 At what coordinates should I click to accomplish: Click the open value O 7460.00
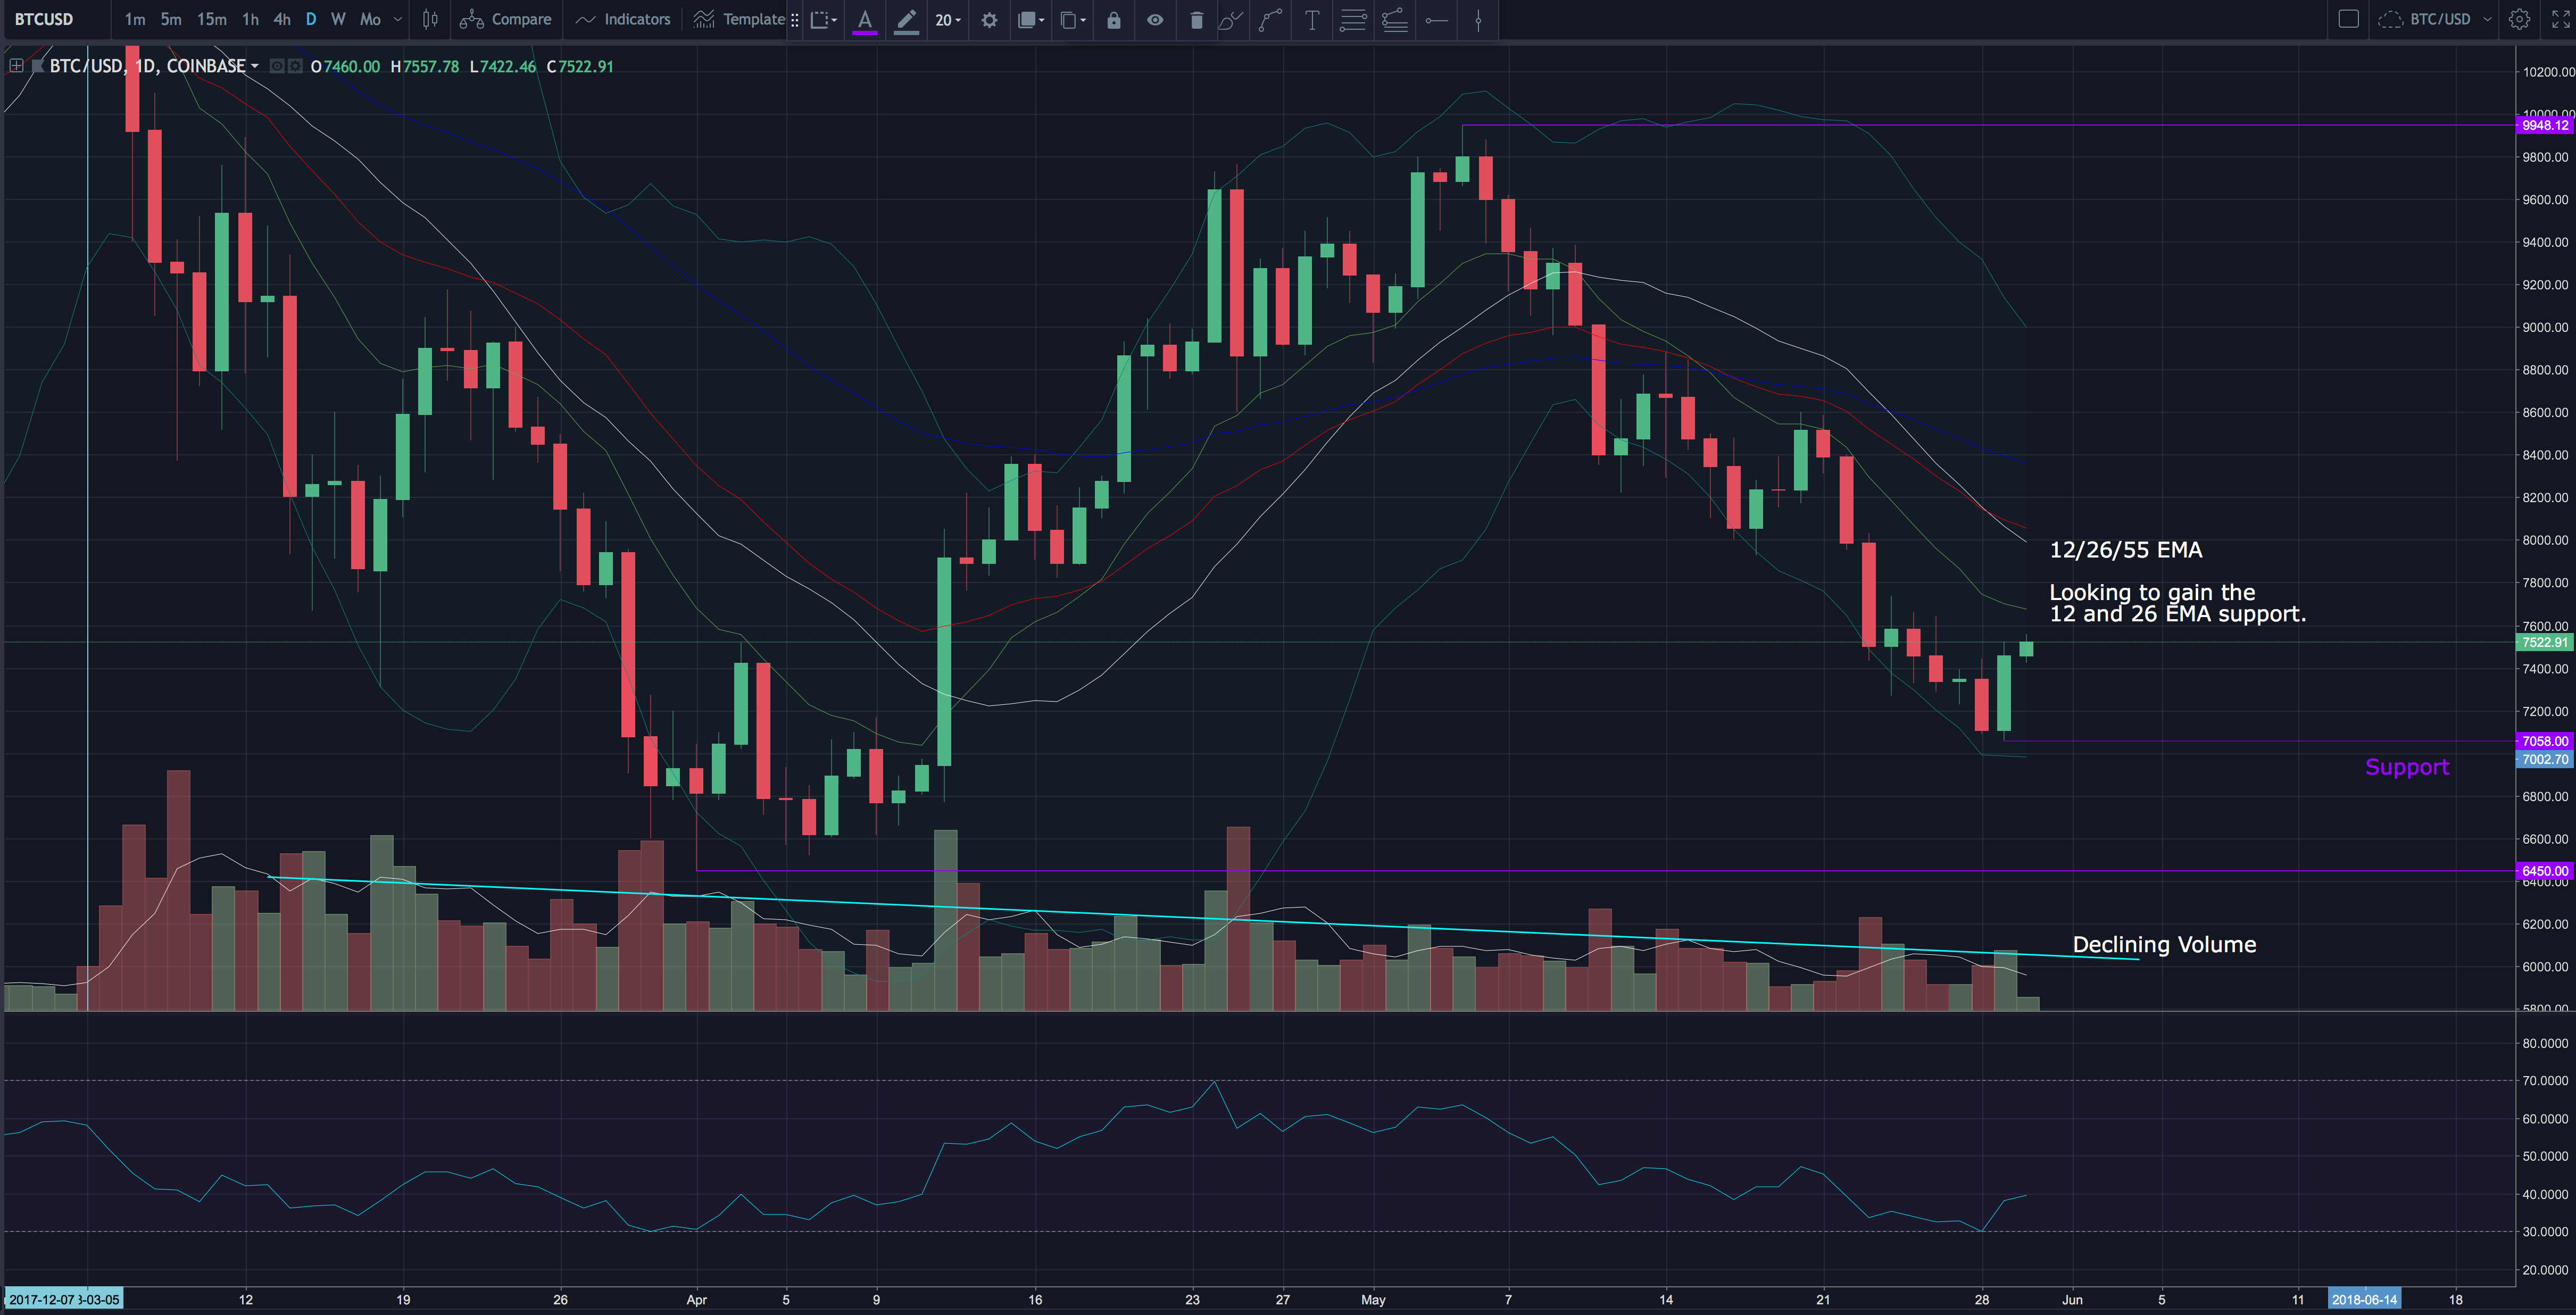click(345, 66)
